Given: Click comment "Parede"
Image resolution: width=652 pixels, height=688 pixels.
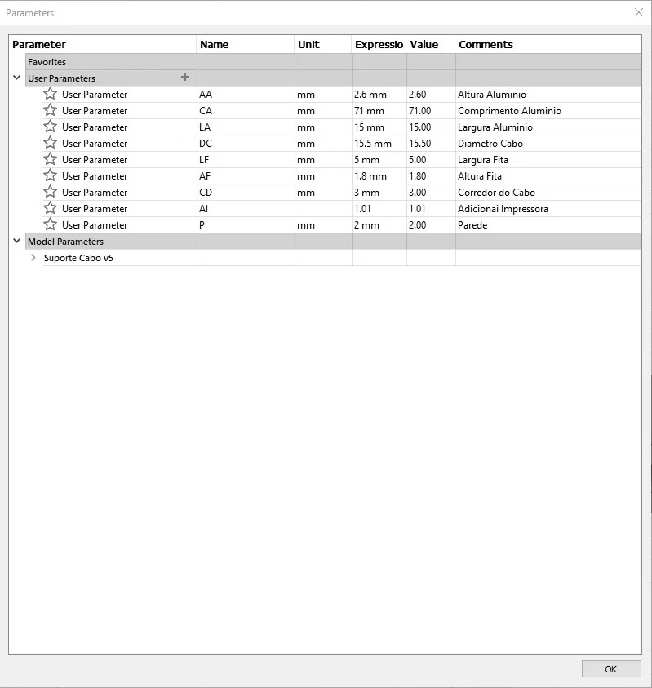Looking at the screenshot, I should pos(472,224).
